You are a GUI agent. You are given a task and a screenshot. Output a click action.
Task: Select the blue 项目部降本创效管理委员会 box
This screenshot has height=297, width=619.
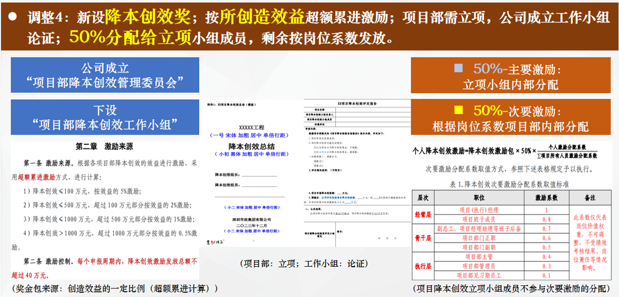tap(105, 75)
